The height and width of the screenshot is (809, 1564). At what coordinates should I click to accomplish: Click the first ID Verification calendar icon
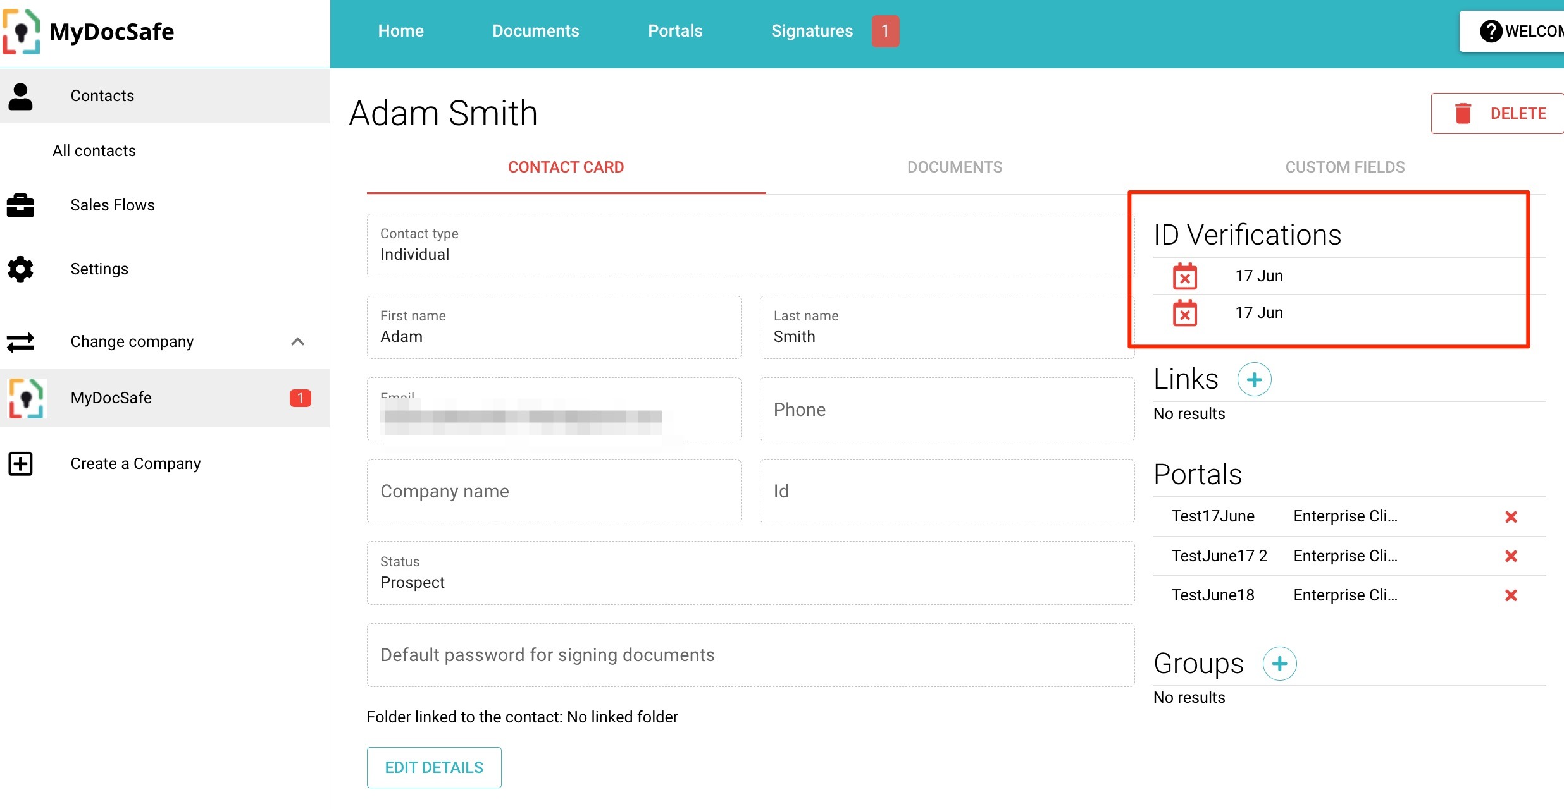click(1184, 276)
